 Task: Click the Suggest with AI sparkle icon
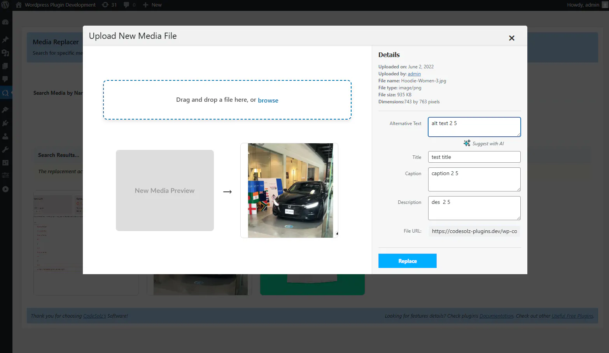467,143
